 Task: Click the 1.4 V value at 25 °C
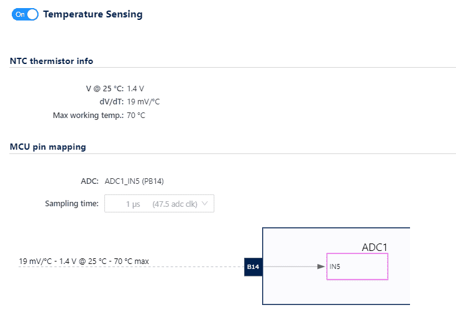[135, 89]
